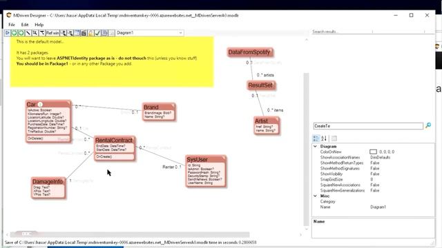Select the ResultSet class box
The height and width of the screenshot is (248, 442).
point(261,85)
